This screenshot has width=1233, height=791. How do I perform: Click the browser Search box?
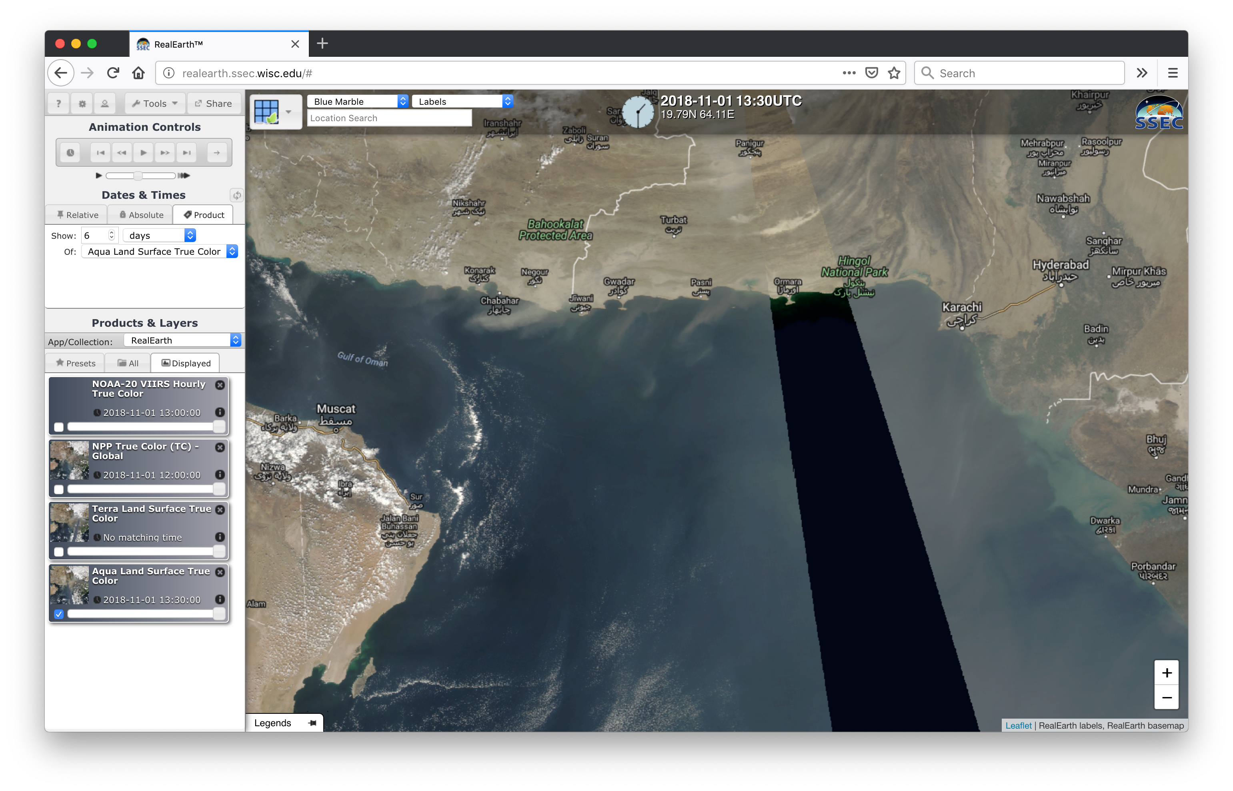click(x=1019, y=73)
